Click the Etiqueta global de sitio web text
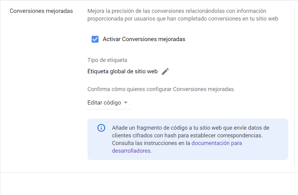 [122, 71]
